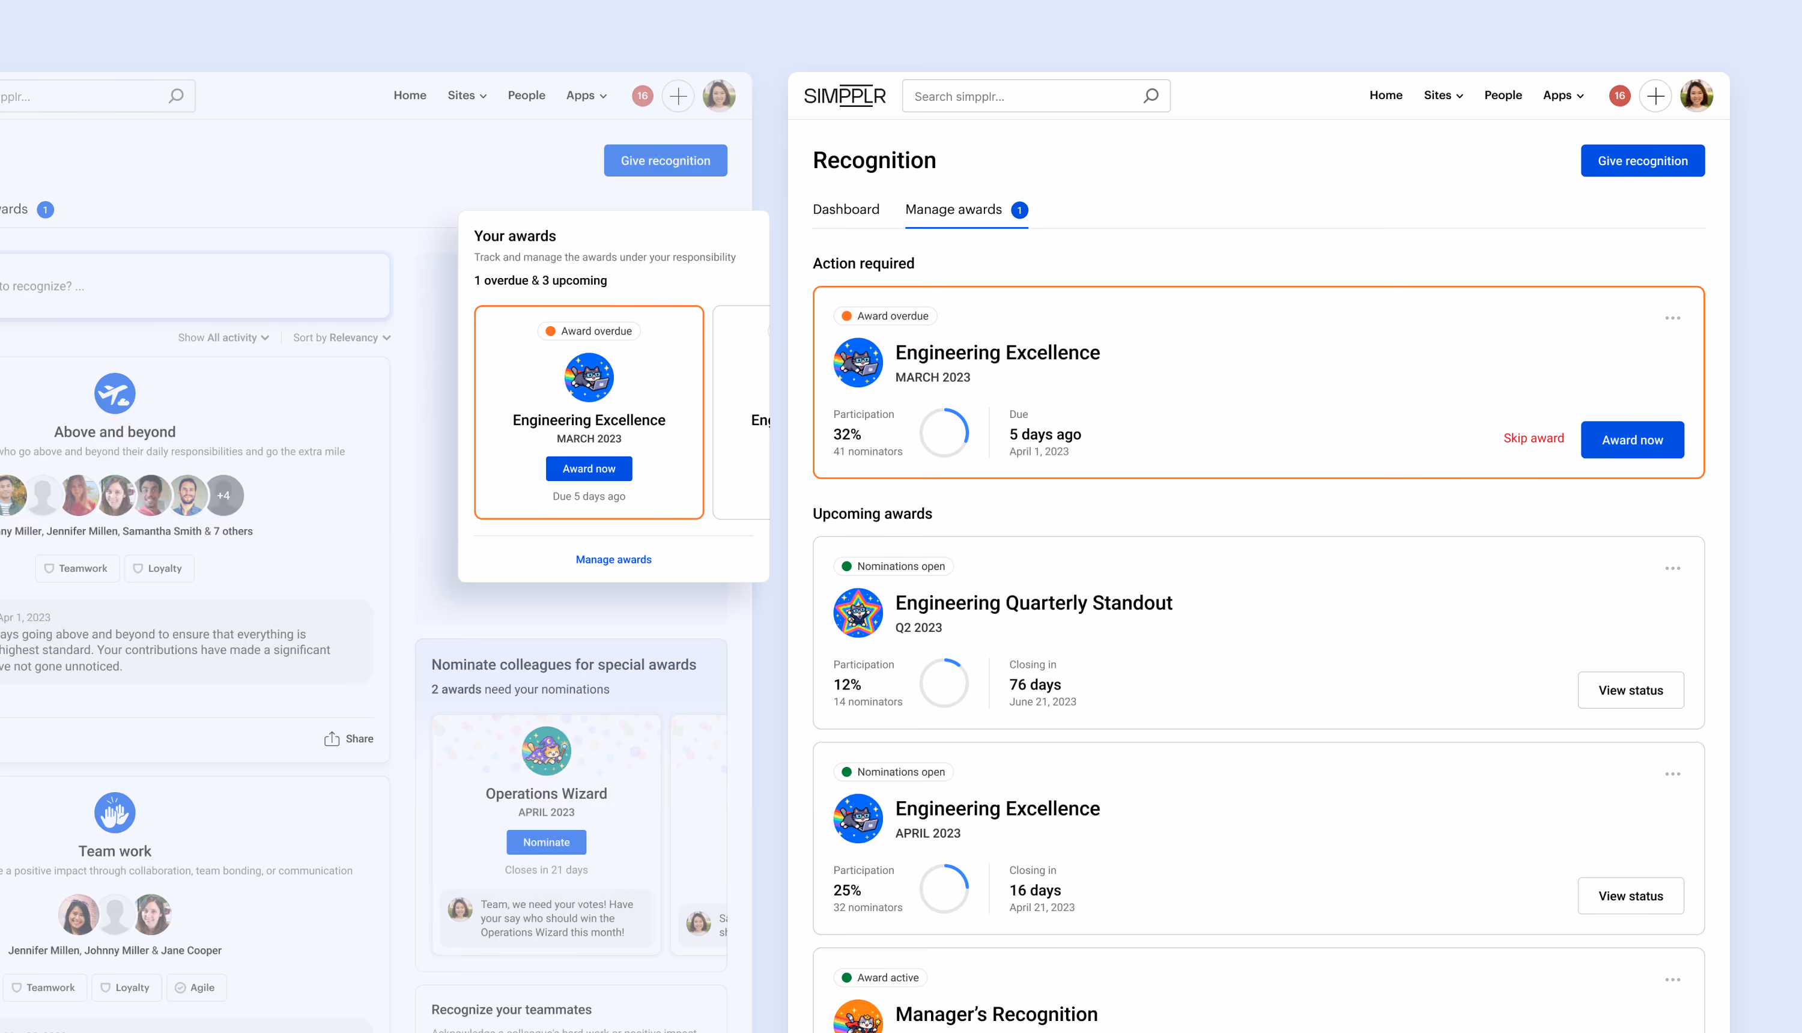Click Loyalty tag under Above and beyond

pyautogui.click(x=159, y=569)
